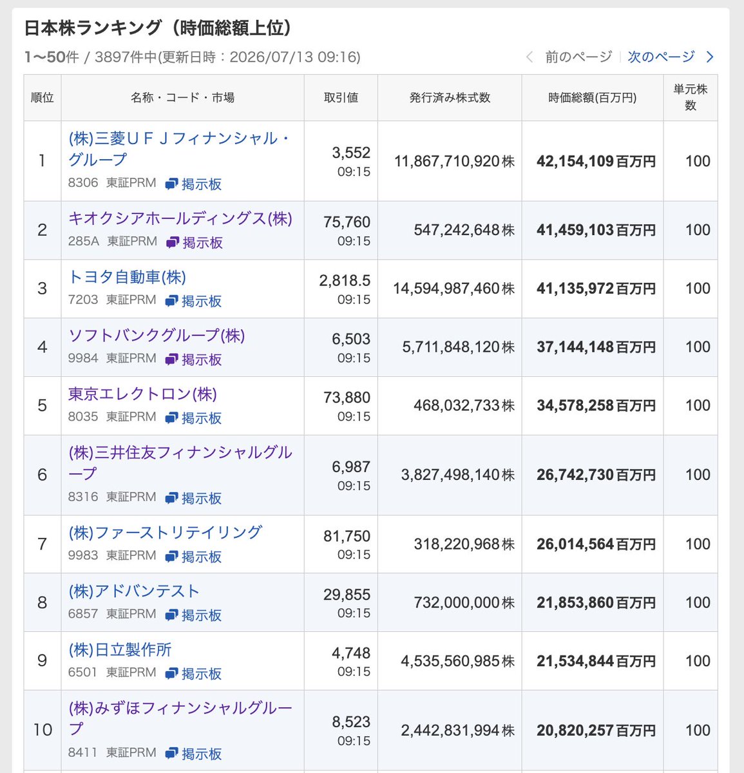Click market cap 21,853,860百万円

(596, 603)
